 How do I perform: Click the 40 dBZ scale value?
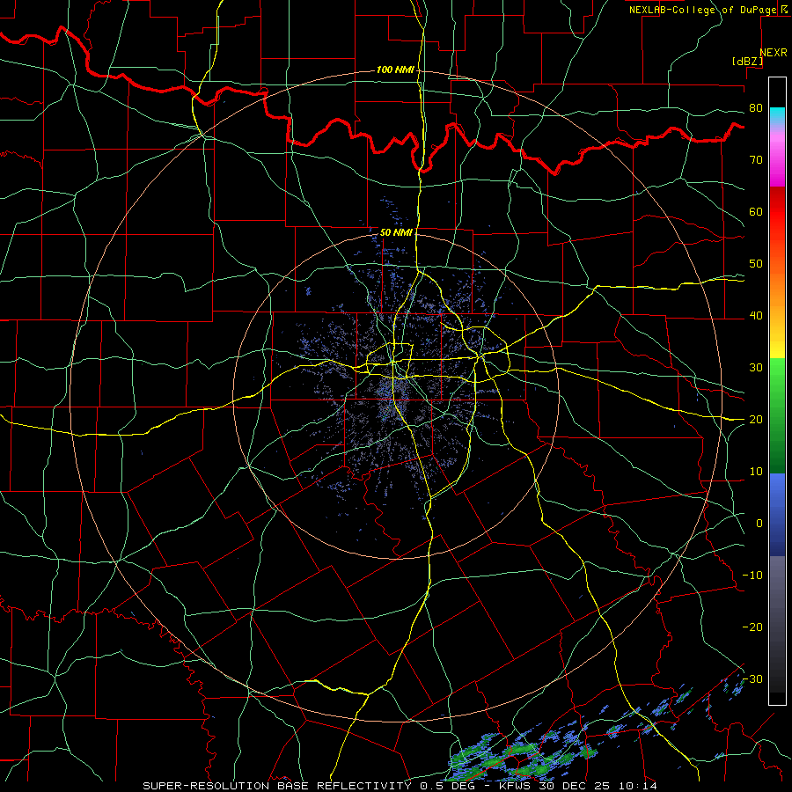click(x=756, y=316)
